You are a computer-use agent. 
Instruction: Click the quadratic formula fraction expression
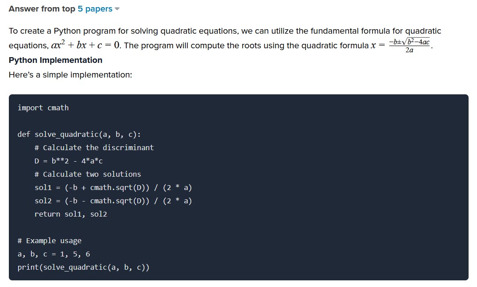point(410,46)
